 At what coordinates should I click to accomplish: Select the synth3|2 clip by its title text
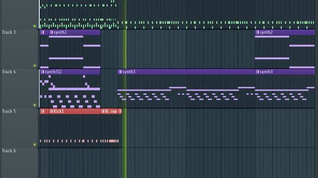tap(53, 72)
